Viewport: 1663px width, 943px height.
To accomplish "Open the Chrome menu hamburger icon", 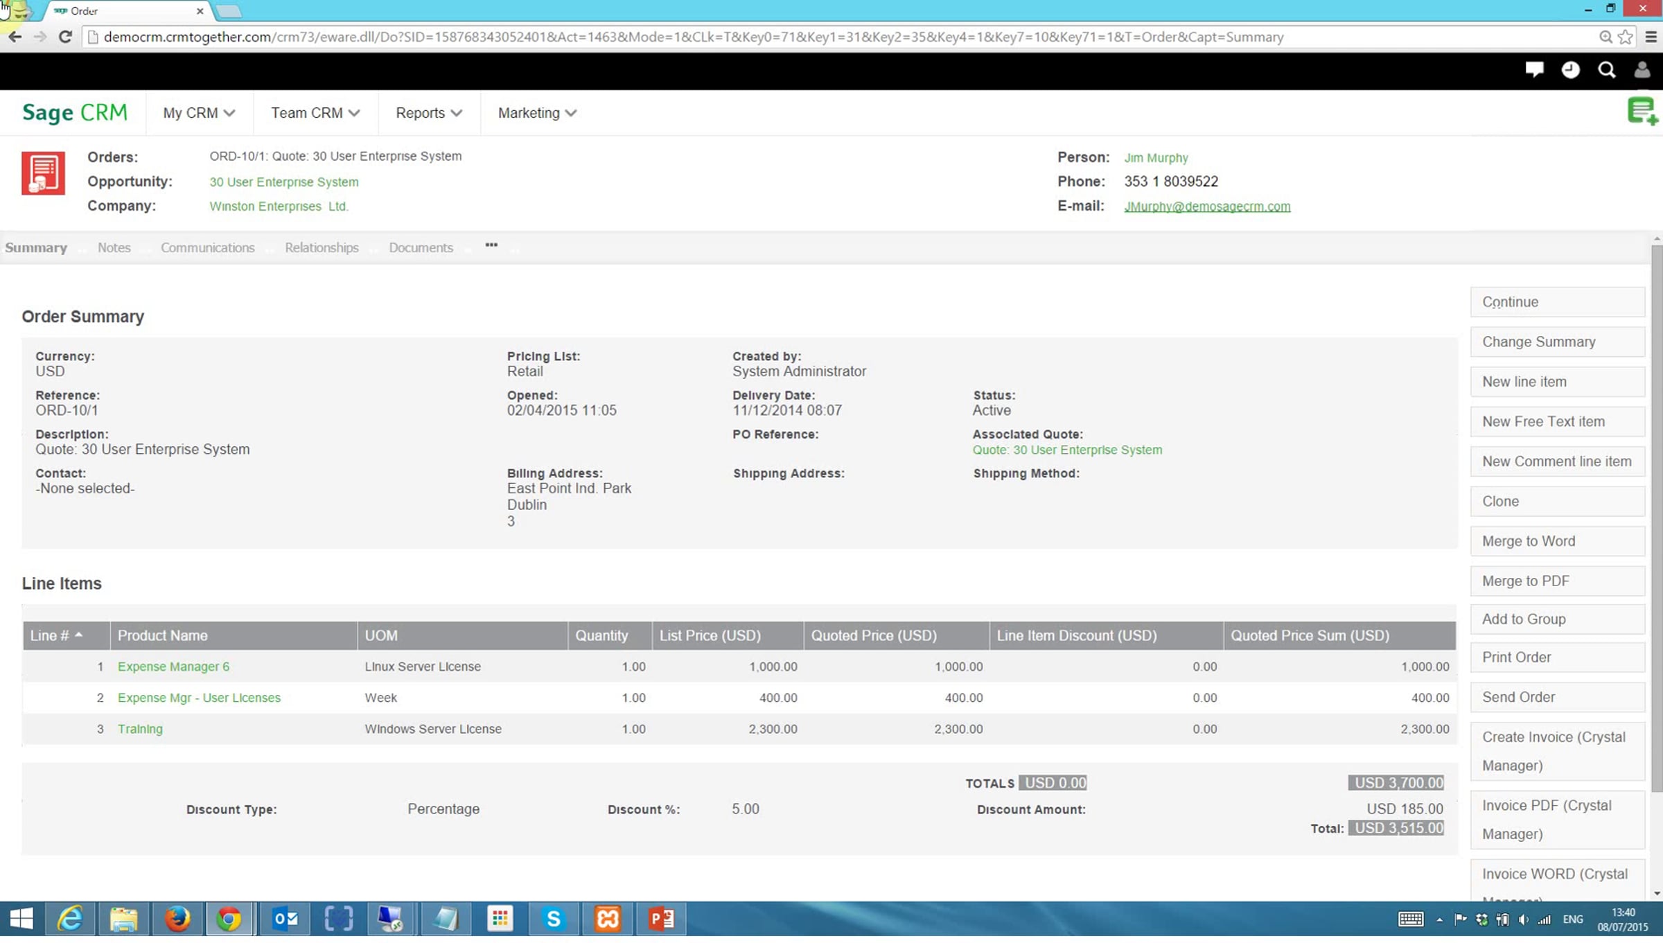I will pos(1651,37).
